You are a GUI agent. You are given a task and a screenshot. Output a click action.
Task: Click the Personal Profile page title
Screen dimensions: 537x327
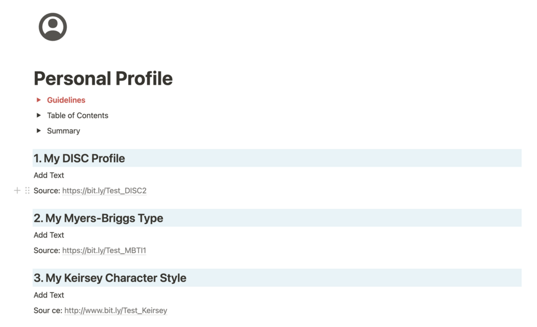tap(103, 79)
